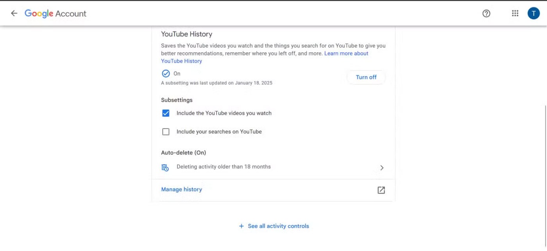Select See all activity controls

point(278,226)
